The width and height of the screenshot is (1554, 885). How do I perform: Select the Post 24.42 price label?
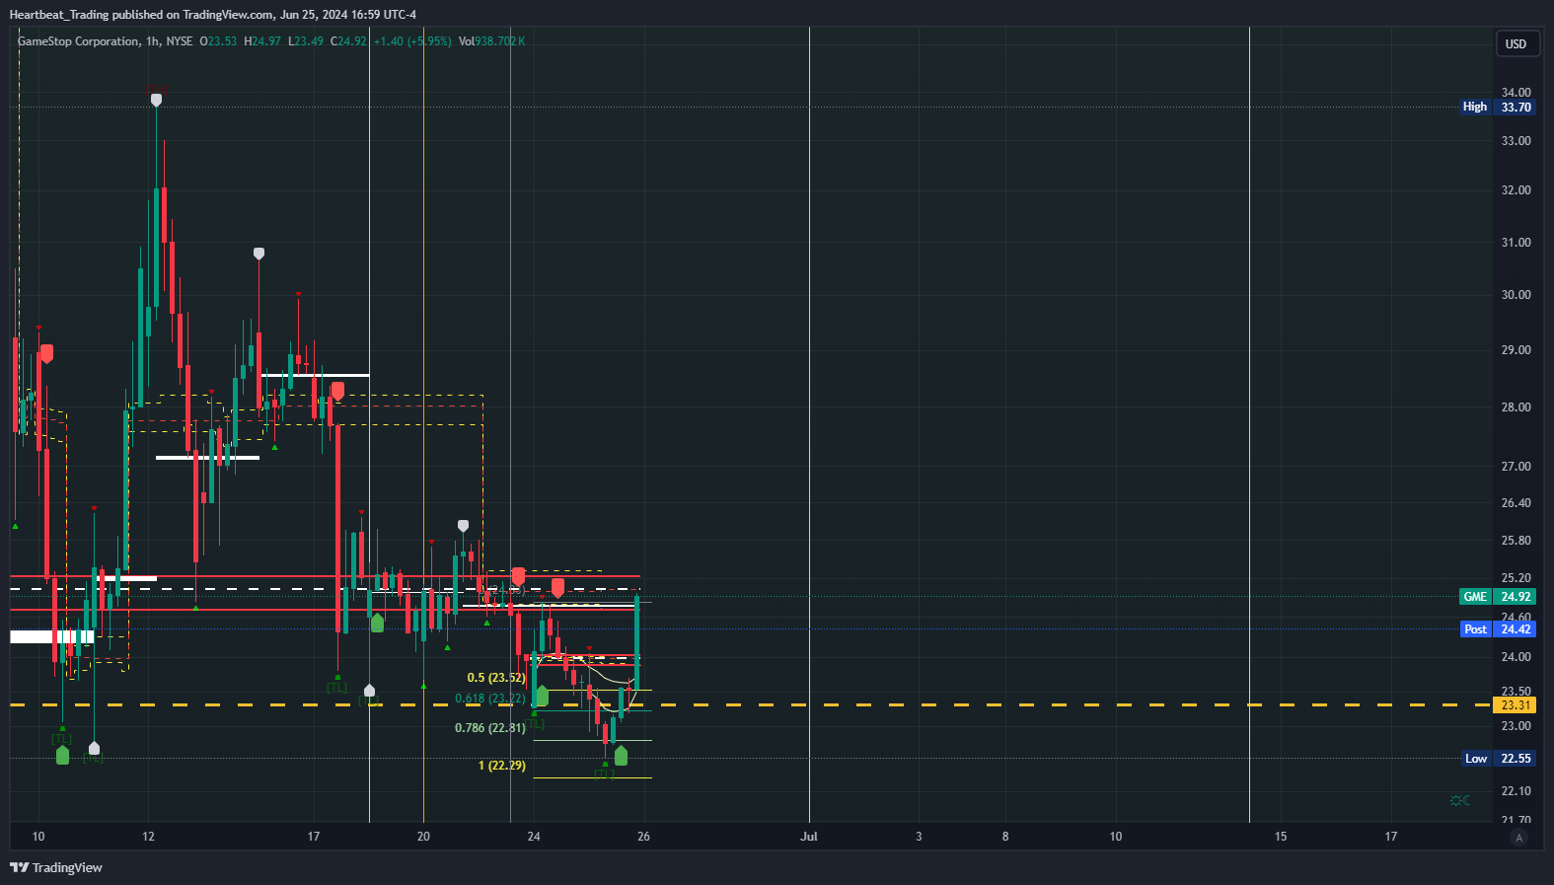tap(1498, 629)
